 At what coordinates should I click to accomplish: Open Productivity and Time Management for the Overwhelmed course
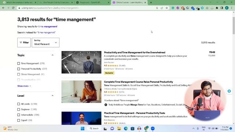(135, 52)
